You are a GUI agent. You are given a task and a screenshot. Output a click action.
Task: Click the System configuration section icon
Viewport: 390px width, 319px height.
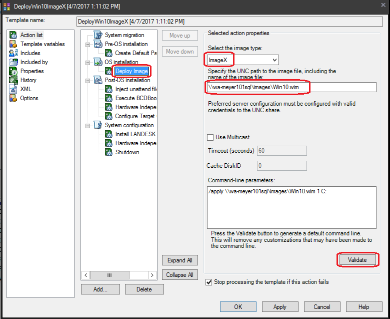click(98, 125)
